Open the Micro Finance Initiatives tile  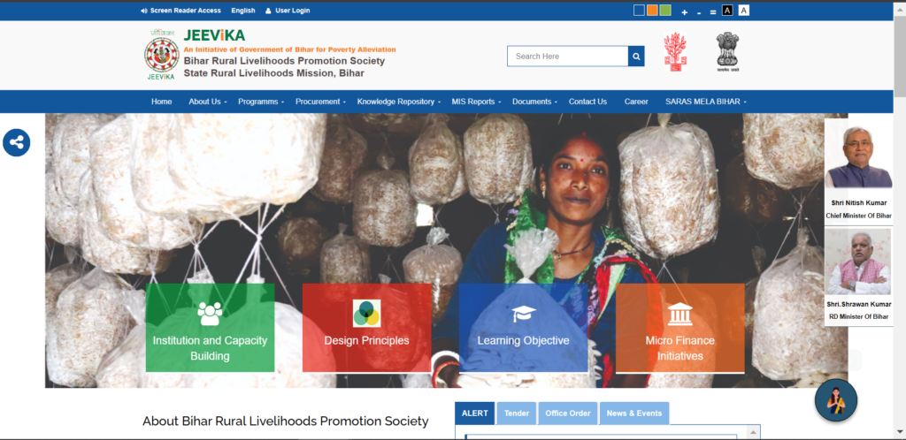coord(680,328)
